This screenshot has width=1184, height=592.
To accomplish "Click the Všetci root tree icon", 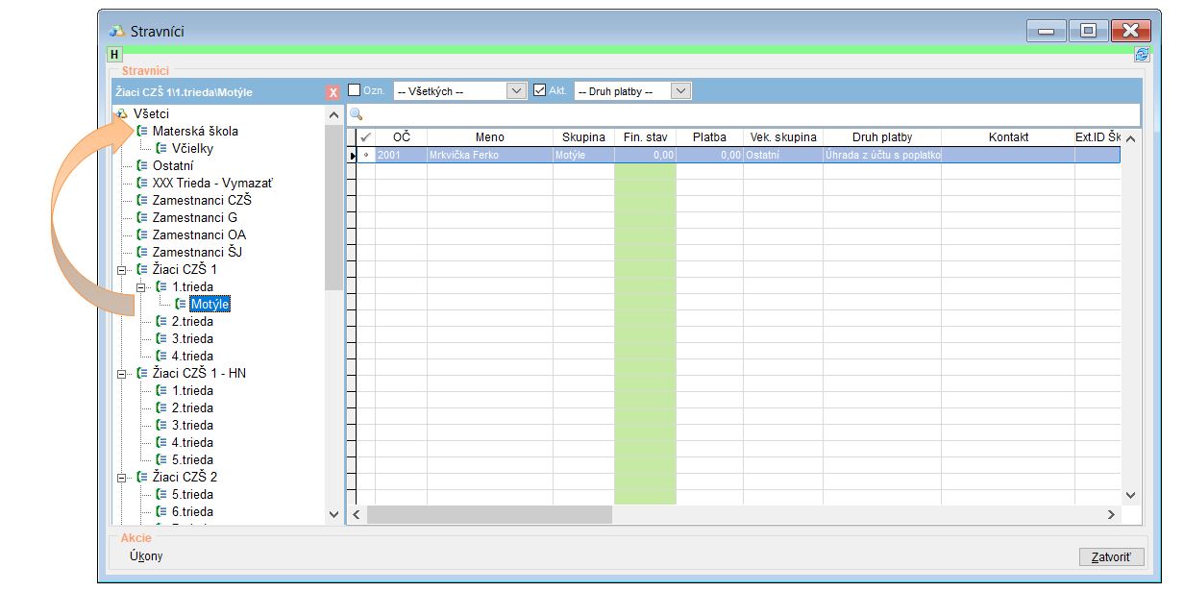I will 122,114.
